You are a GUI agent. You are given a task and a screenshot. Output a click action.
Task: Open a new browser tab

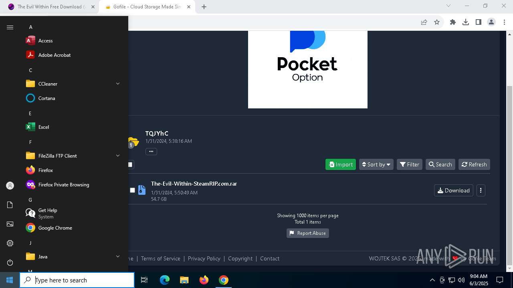(x=204, y=7)
